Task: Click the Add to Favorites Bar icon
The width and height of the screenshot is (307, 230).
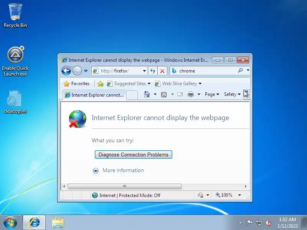Action: (101, 84)
